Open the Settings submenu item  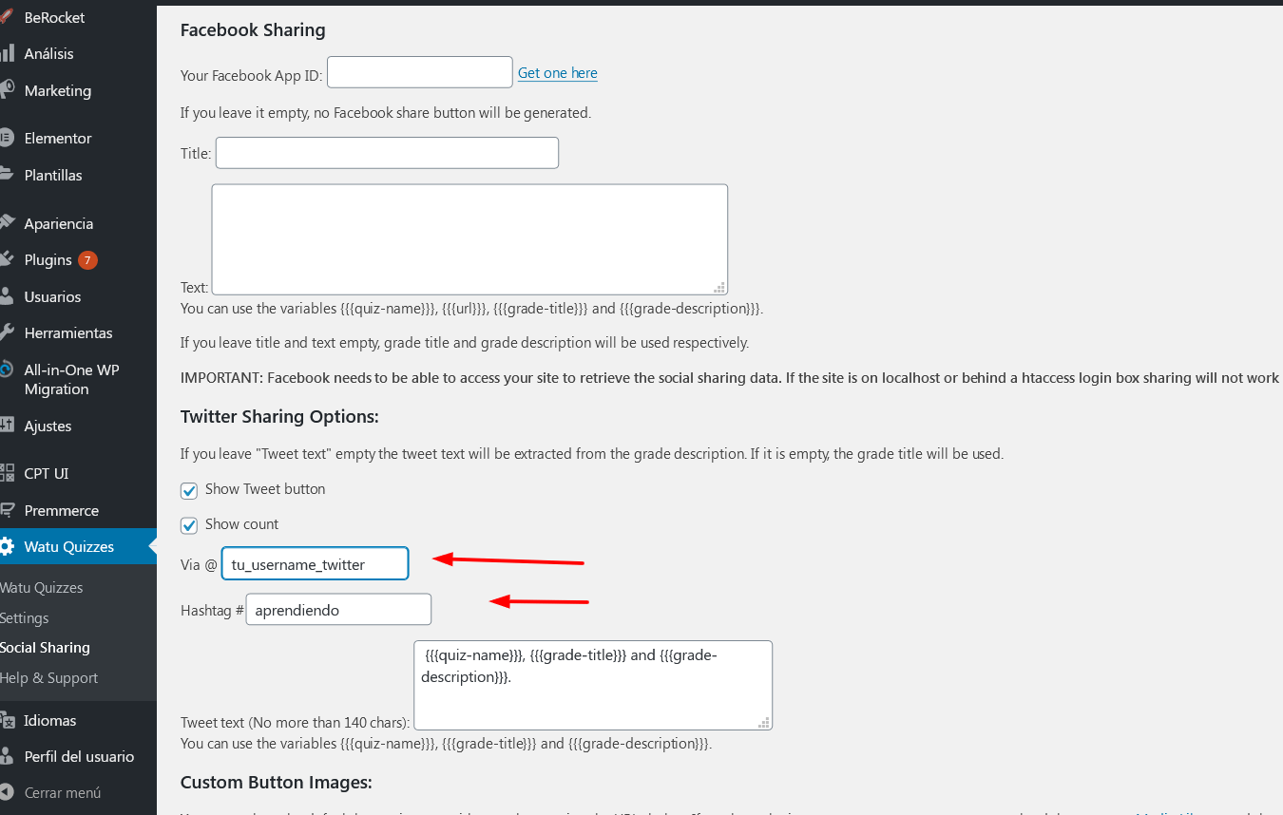click(25, 617)
